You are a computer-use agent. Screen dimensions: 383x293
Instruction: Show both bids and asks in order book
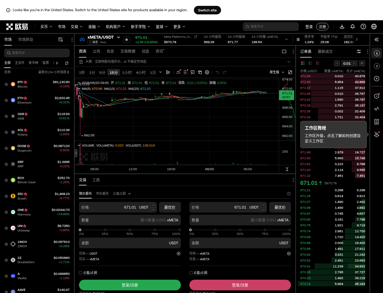click(303, 63)
